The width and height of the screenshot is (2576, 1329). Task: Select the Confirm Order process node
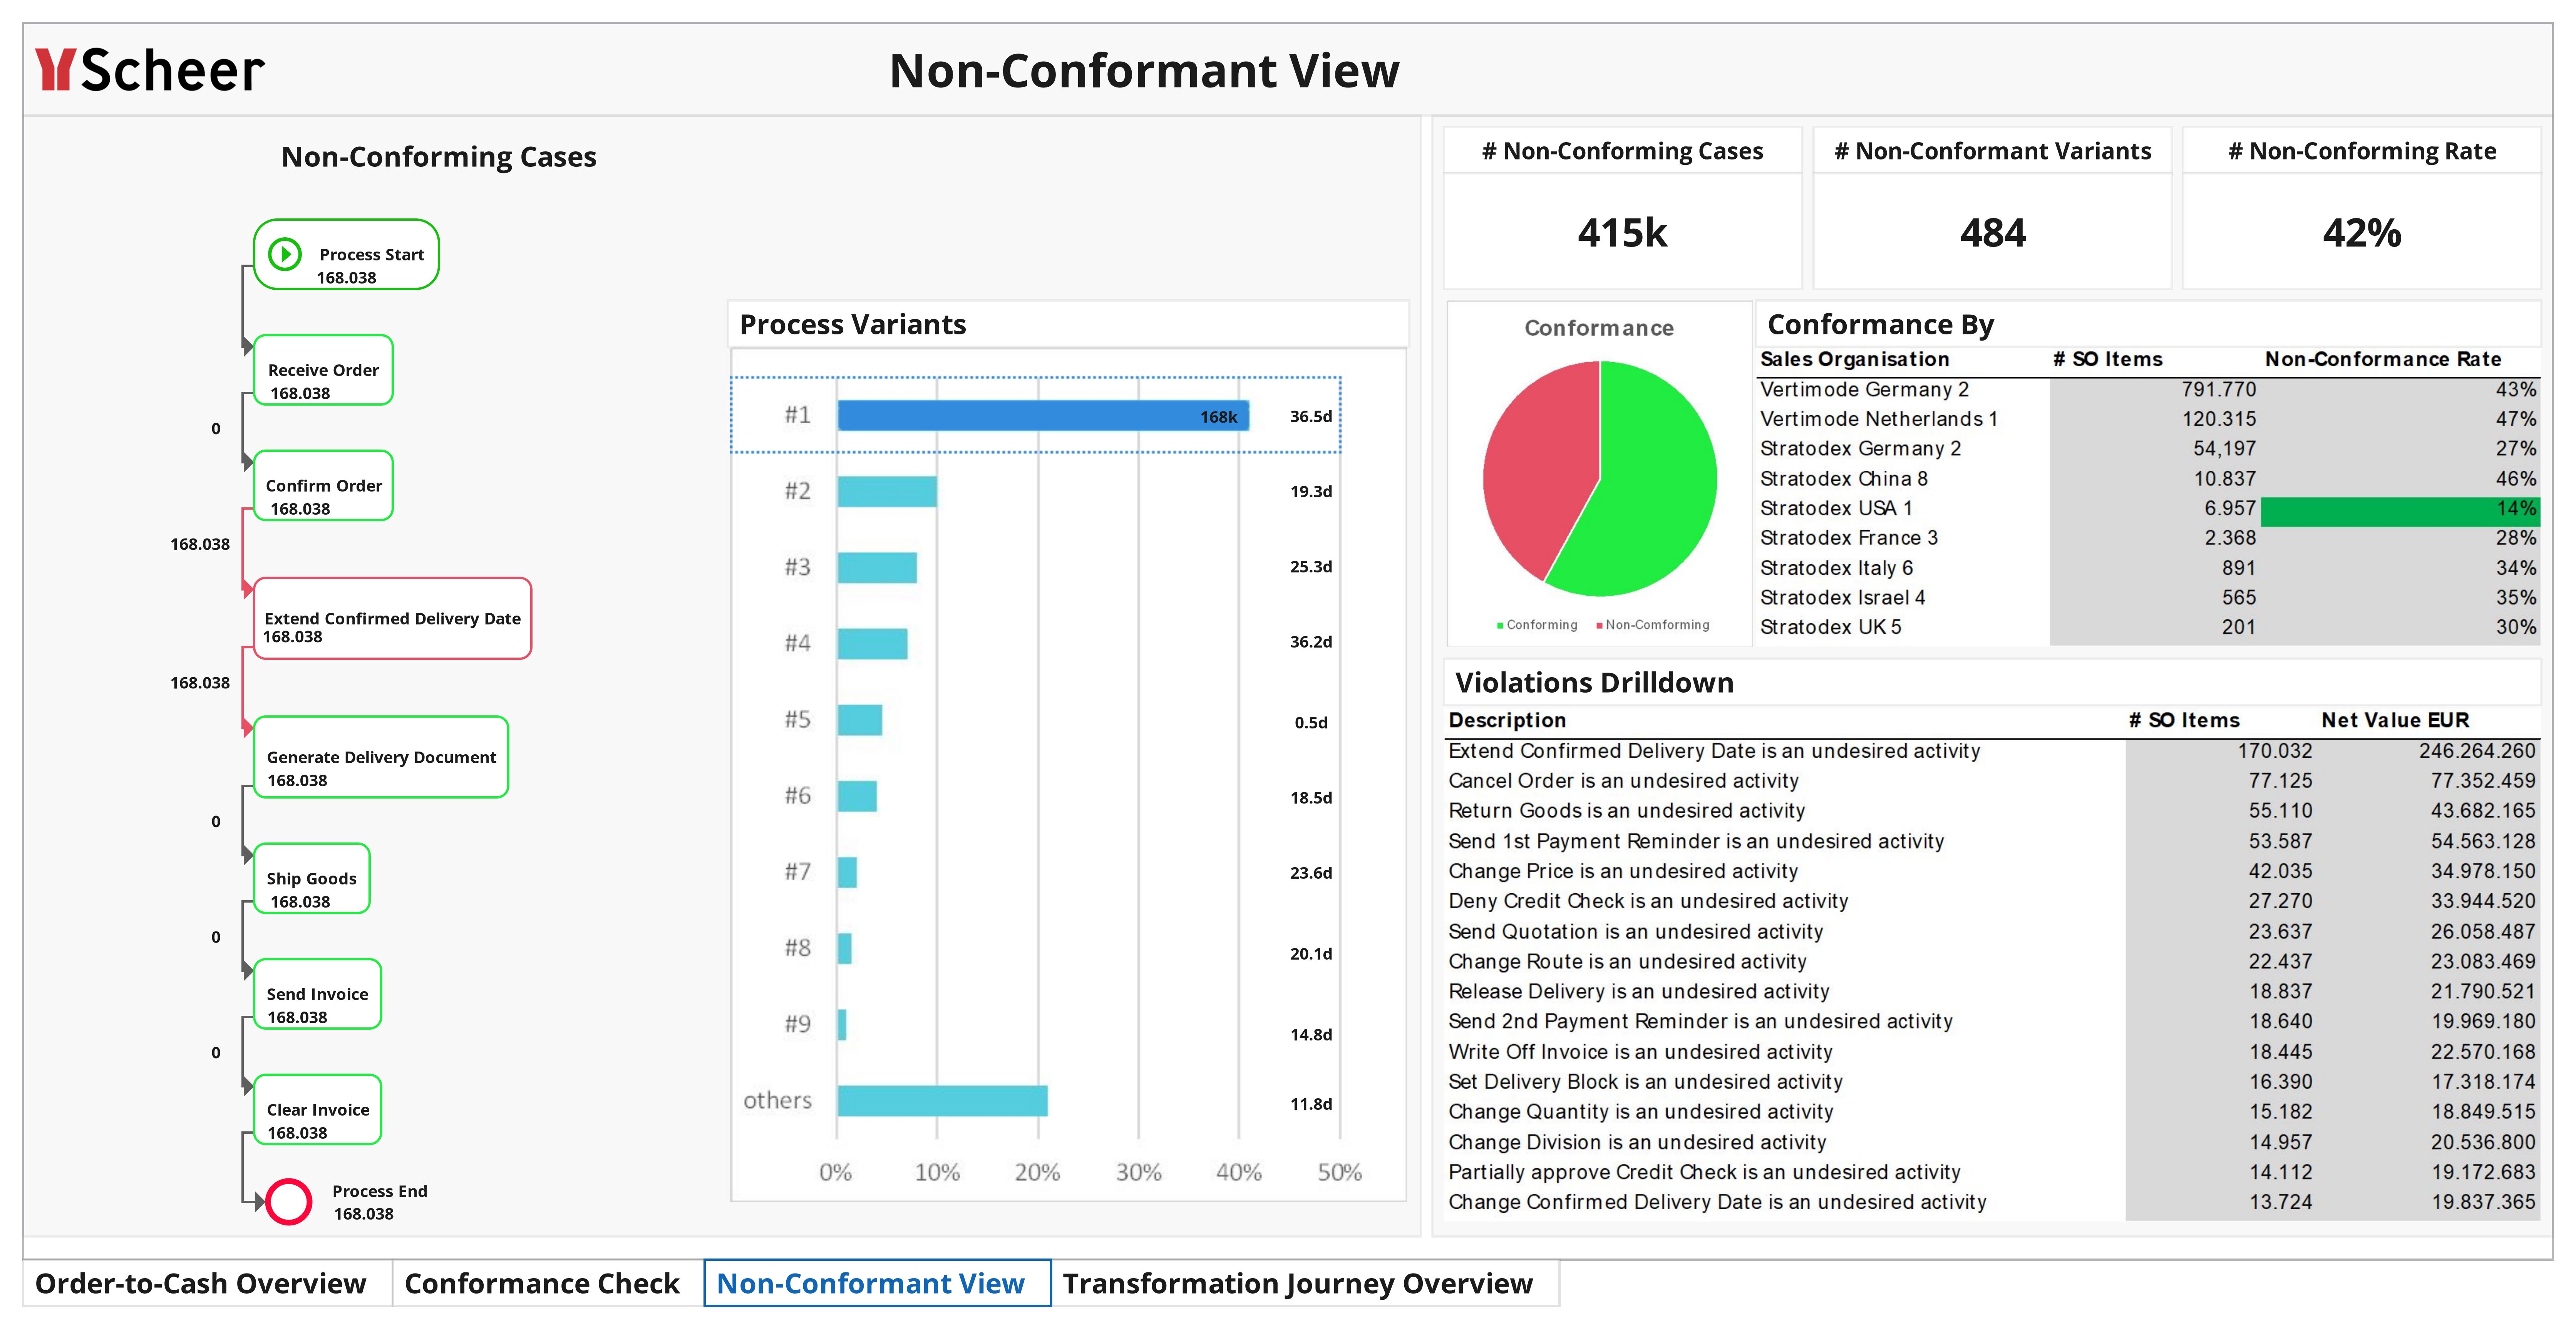coord(323,485)
